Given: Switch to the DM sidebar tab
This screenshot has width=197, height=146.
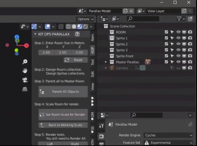Looking at the screenshot, I should click(x=92, y=116).
